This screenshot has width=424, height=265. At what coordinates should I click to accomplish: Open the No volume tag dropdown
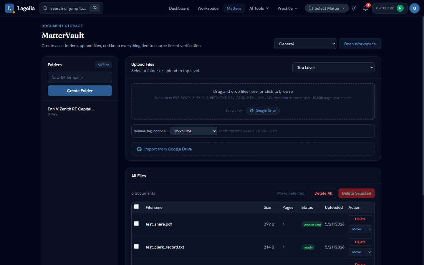[194, 131]
